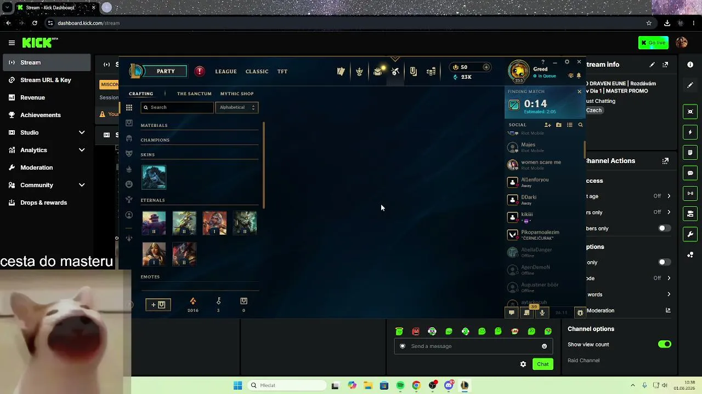Open the League client help question mark

pos(543,62)
